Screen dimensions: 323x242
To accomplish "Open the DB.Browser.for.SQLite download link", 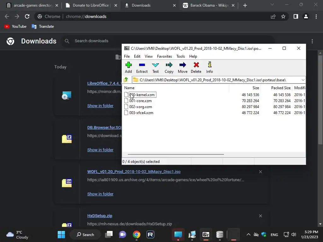I will (104, 128).
